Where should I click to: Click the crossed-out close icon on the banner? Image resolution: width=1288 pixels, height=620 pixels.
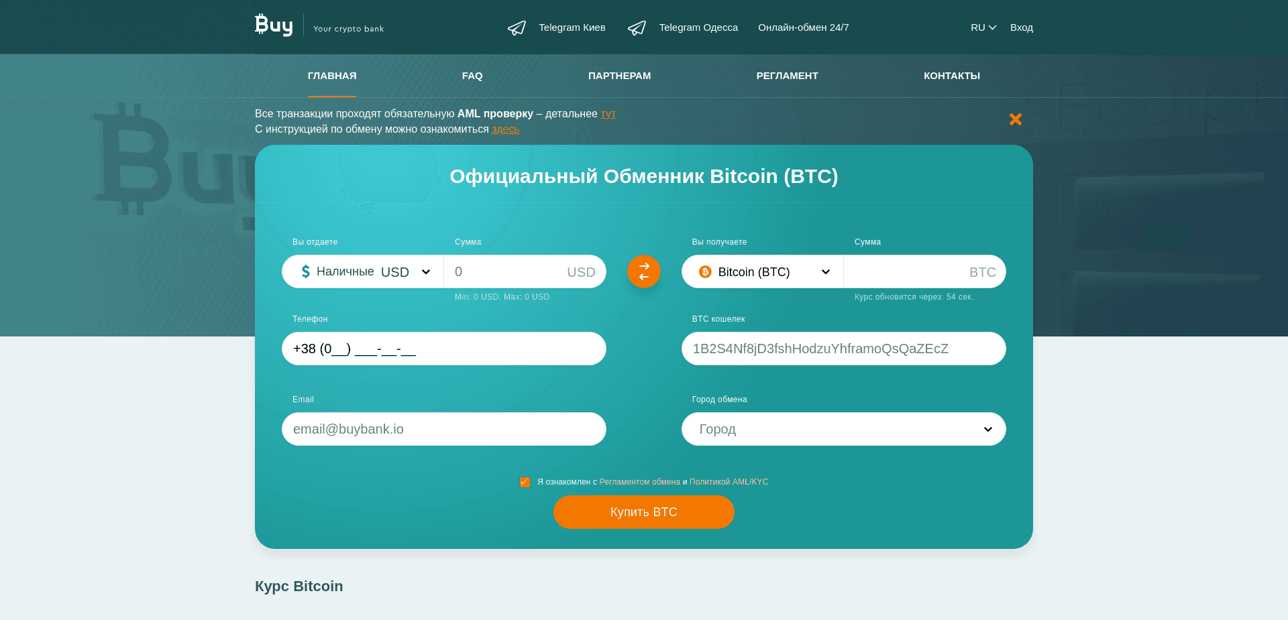[1015, 119]
